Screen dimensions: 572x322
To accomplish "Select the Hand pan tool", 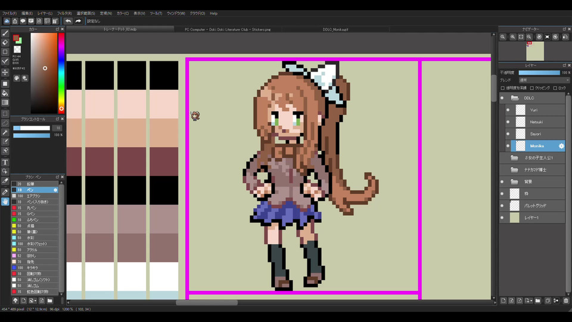I will click(x=5, y=201).
